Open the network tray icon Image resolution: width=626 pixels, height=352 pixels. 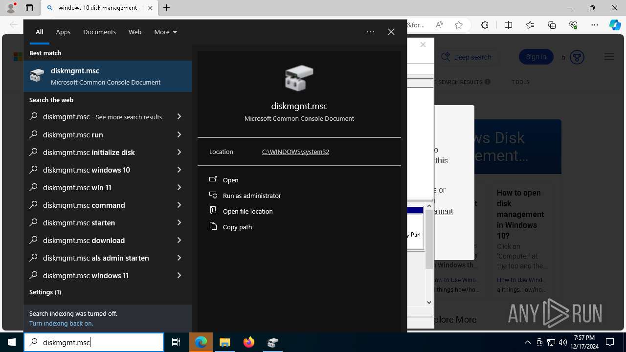[551, 342]
